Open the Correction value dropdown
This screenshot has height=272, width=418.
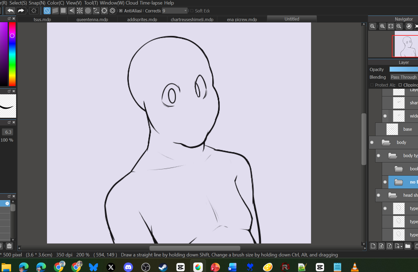click(185, 11)
